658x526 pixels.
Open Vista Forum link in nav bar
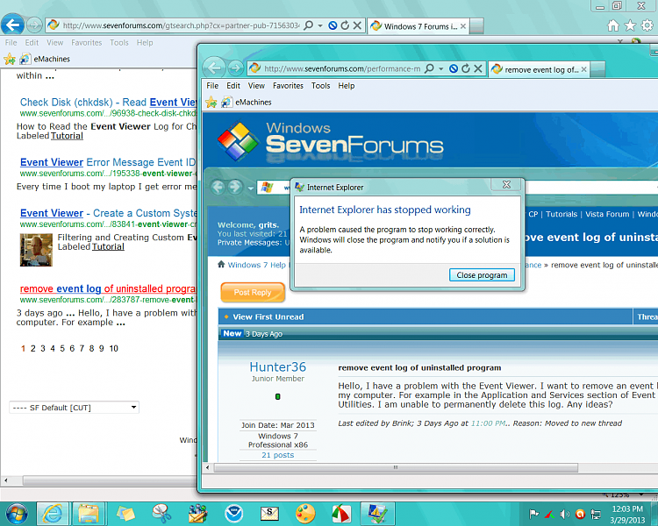coord(607,214)
